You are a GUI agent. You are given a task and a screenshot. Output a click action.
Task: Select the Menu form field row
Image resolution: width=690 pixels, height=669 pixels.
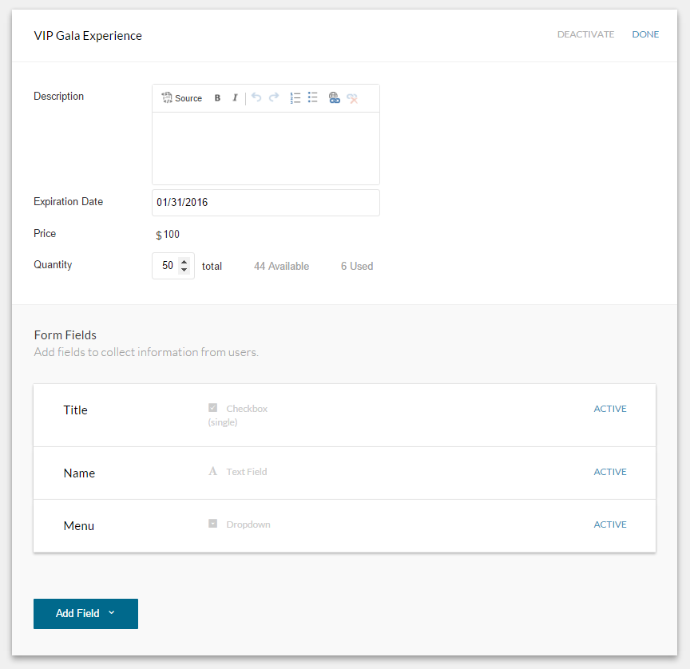click(344, 525)
